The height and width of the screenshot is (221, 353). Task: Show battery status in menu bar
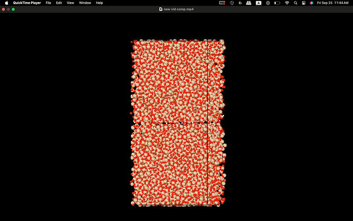[x=277, y=3]
